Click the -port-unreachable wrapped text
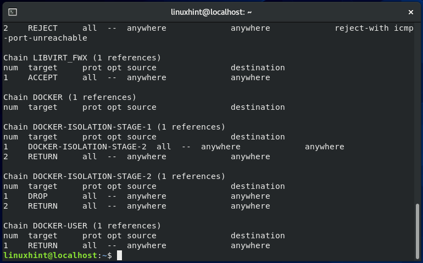The image size is (423, 263). pyautogui.click(x=45, y=38)
